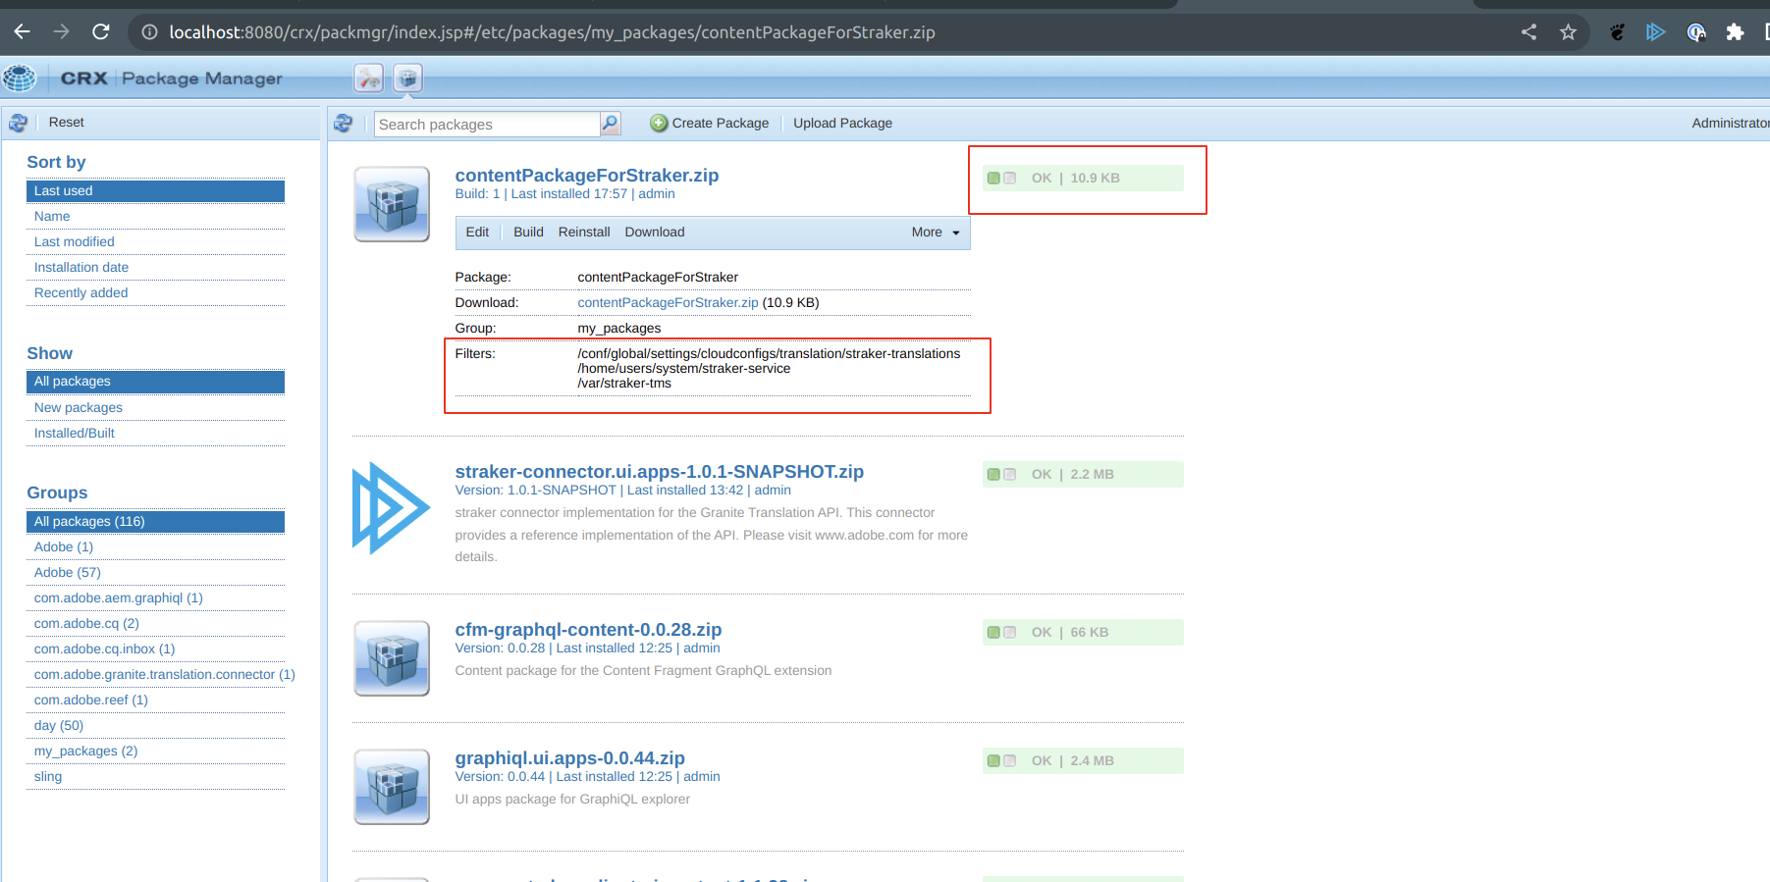The image size is (1770, 882).
Task: Click the contentPackageForStraker package cube thumbnail
Action: point(392,204)
